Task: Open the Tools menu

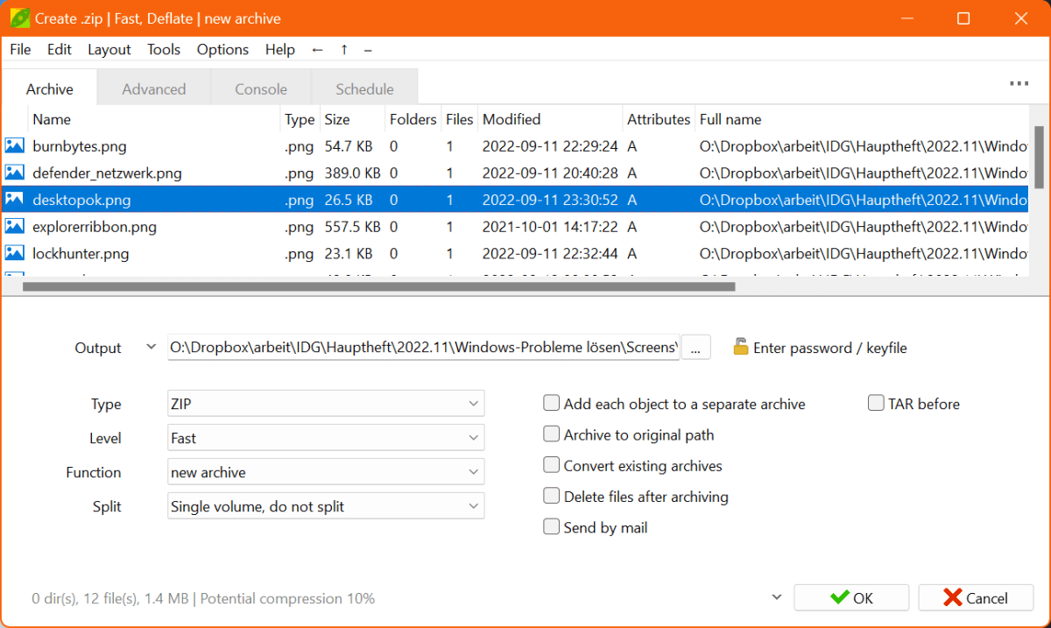Action: click(164, 50)
